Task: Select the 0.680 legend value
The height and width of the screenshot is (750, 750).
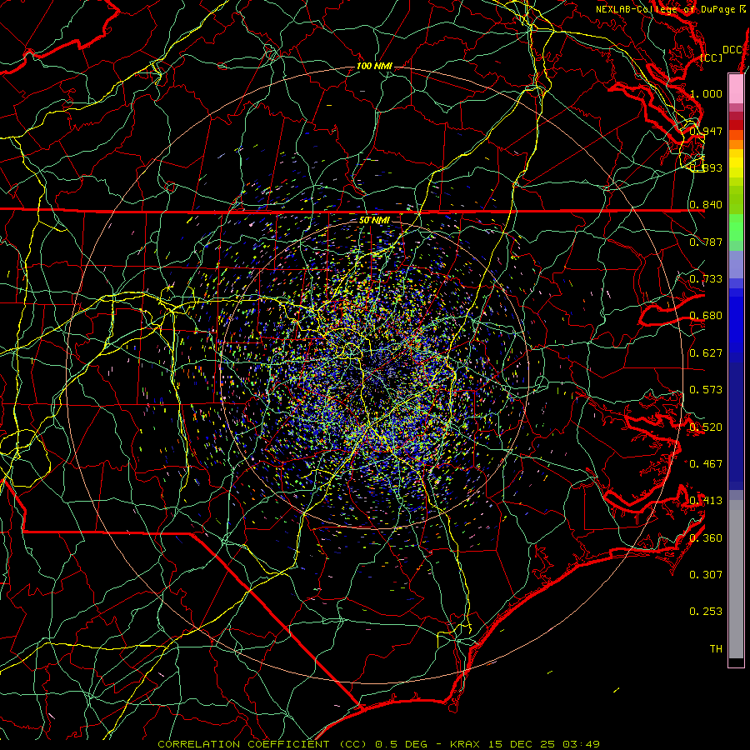Action: (x=706, y=316)
